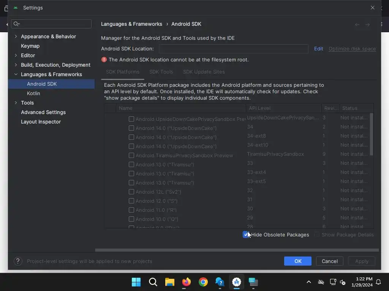The width and height of the screenshot is (389, 291).
Task: Switch to SDK Update Sites tab
Action: 204,72
